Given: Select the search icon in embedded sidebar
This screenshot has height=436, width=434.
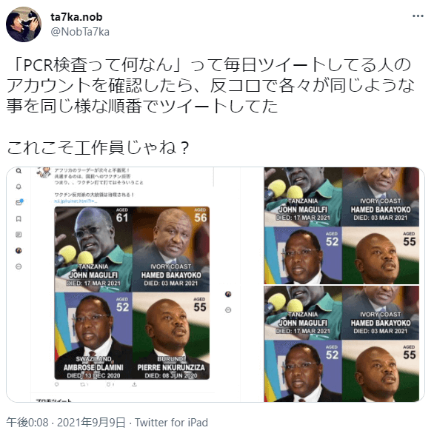Looking at the screenshot, I should 19,171.
